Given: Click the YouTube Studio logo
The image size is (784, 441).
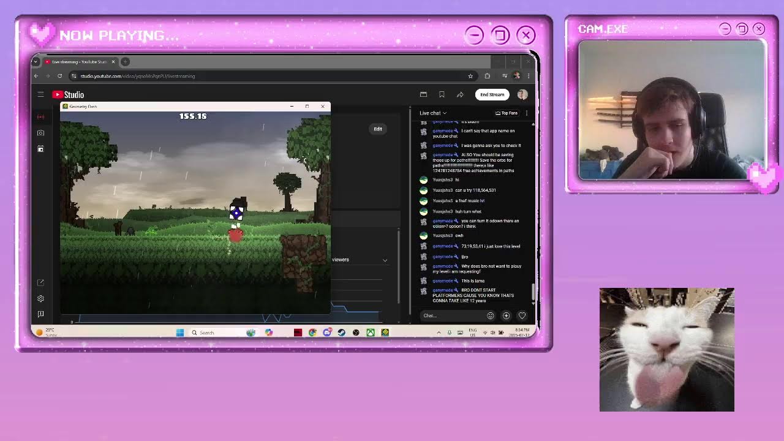Looking at the screenshot, I should point(68,94).
